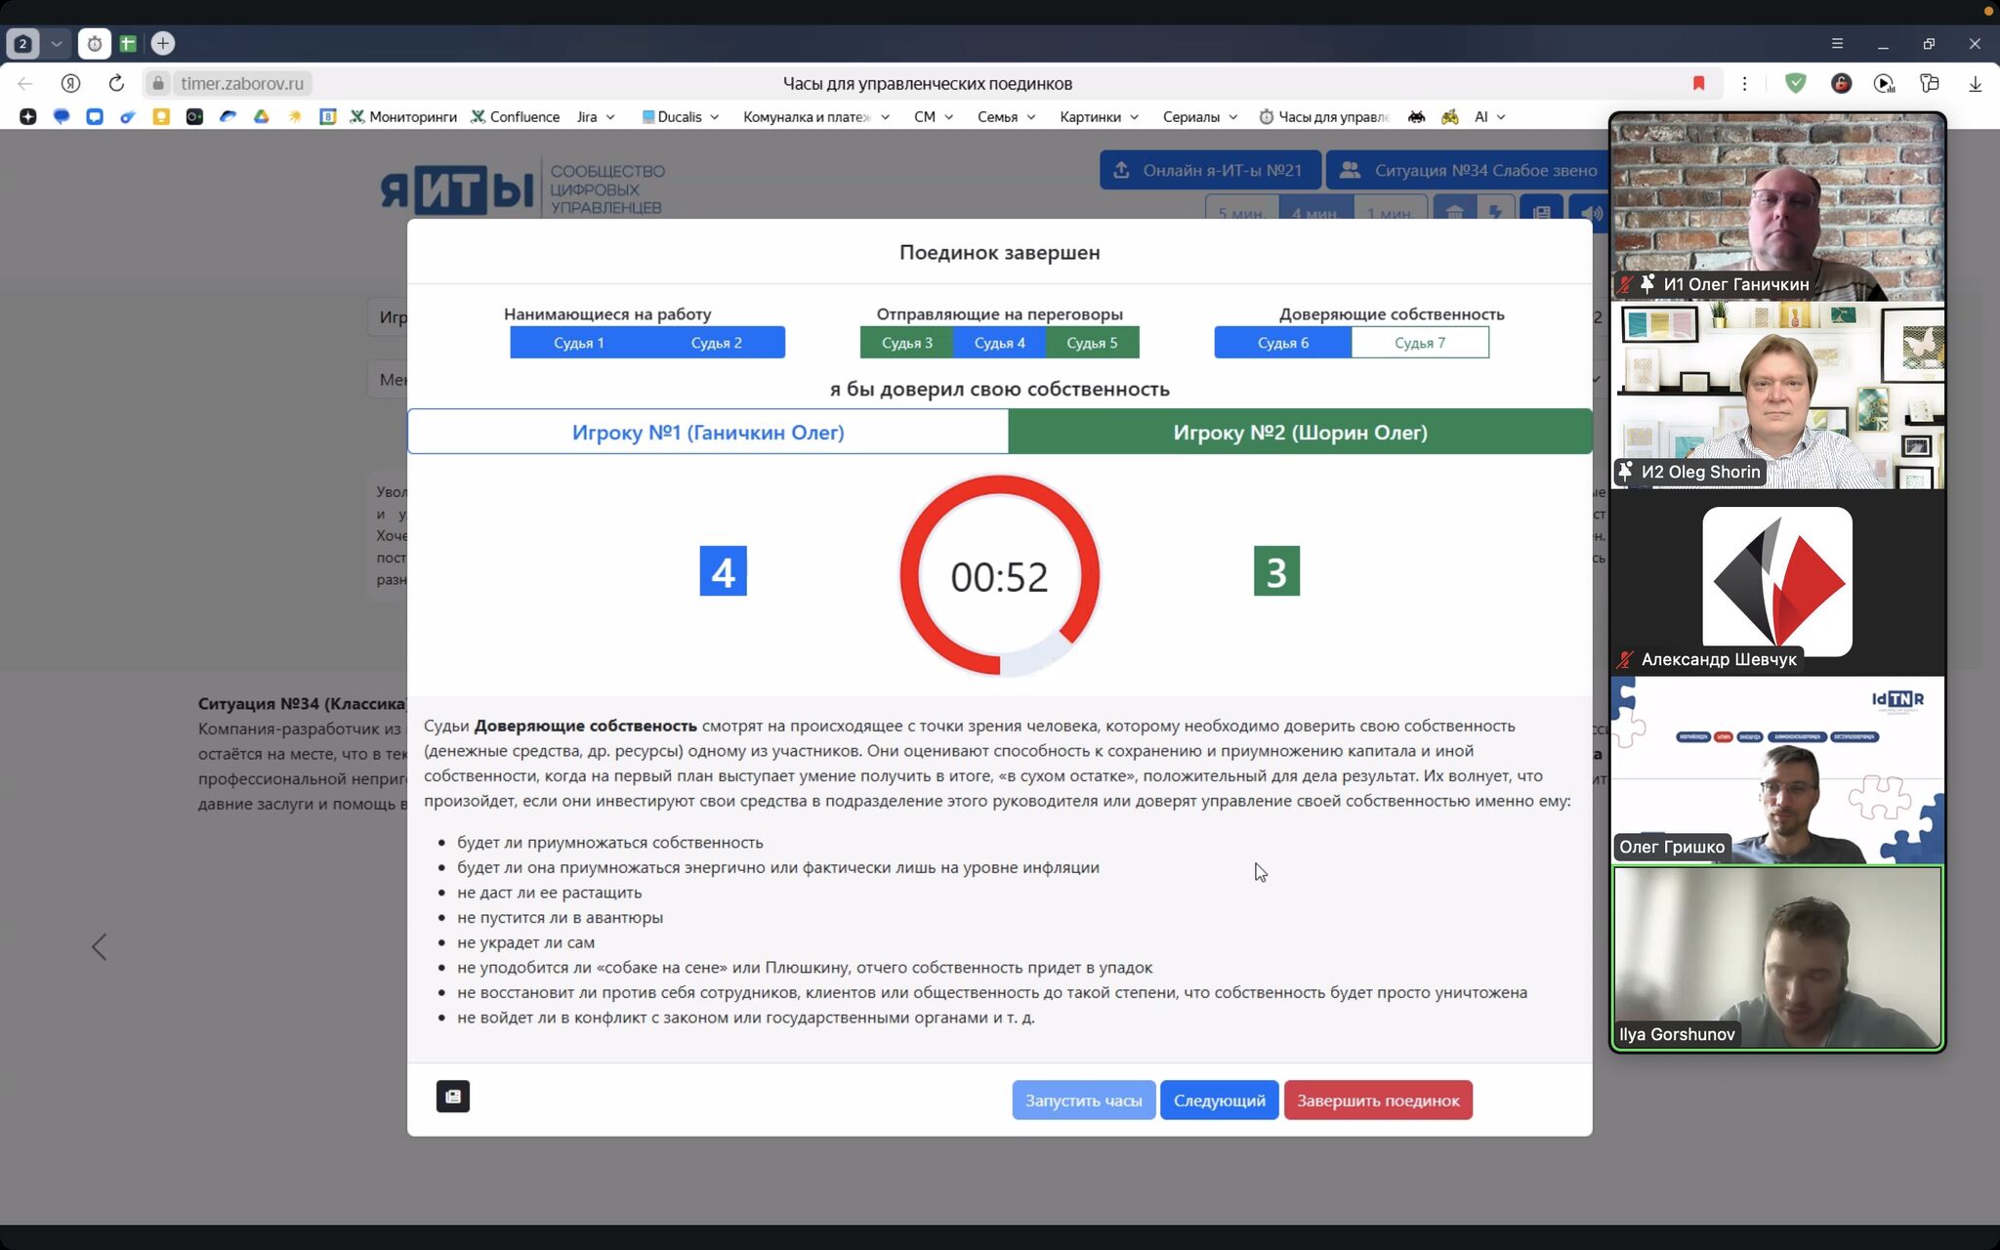Open a new browser tab
This screenshot has height=1250, width=2000.
tap(163, 43)
